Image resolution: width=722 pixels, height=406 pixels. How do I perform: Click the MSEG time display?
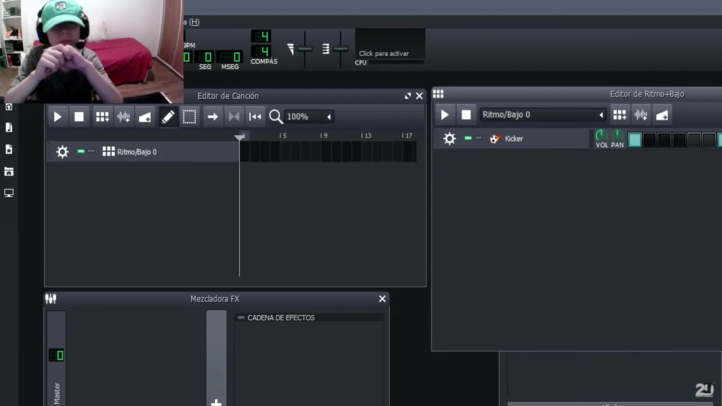(x=230, y=57)
